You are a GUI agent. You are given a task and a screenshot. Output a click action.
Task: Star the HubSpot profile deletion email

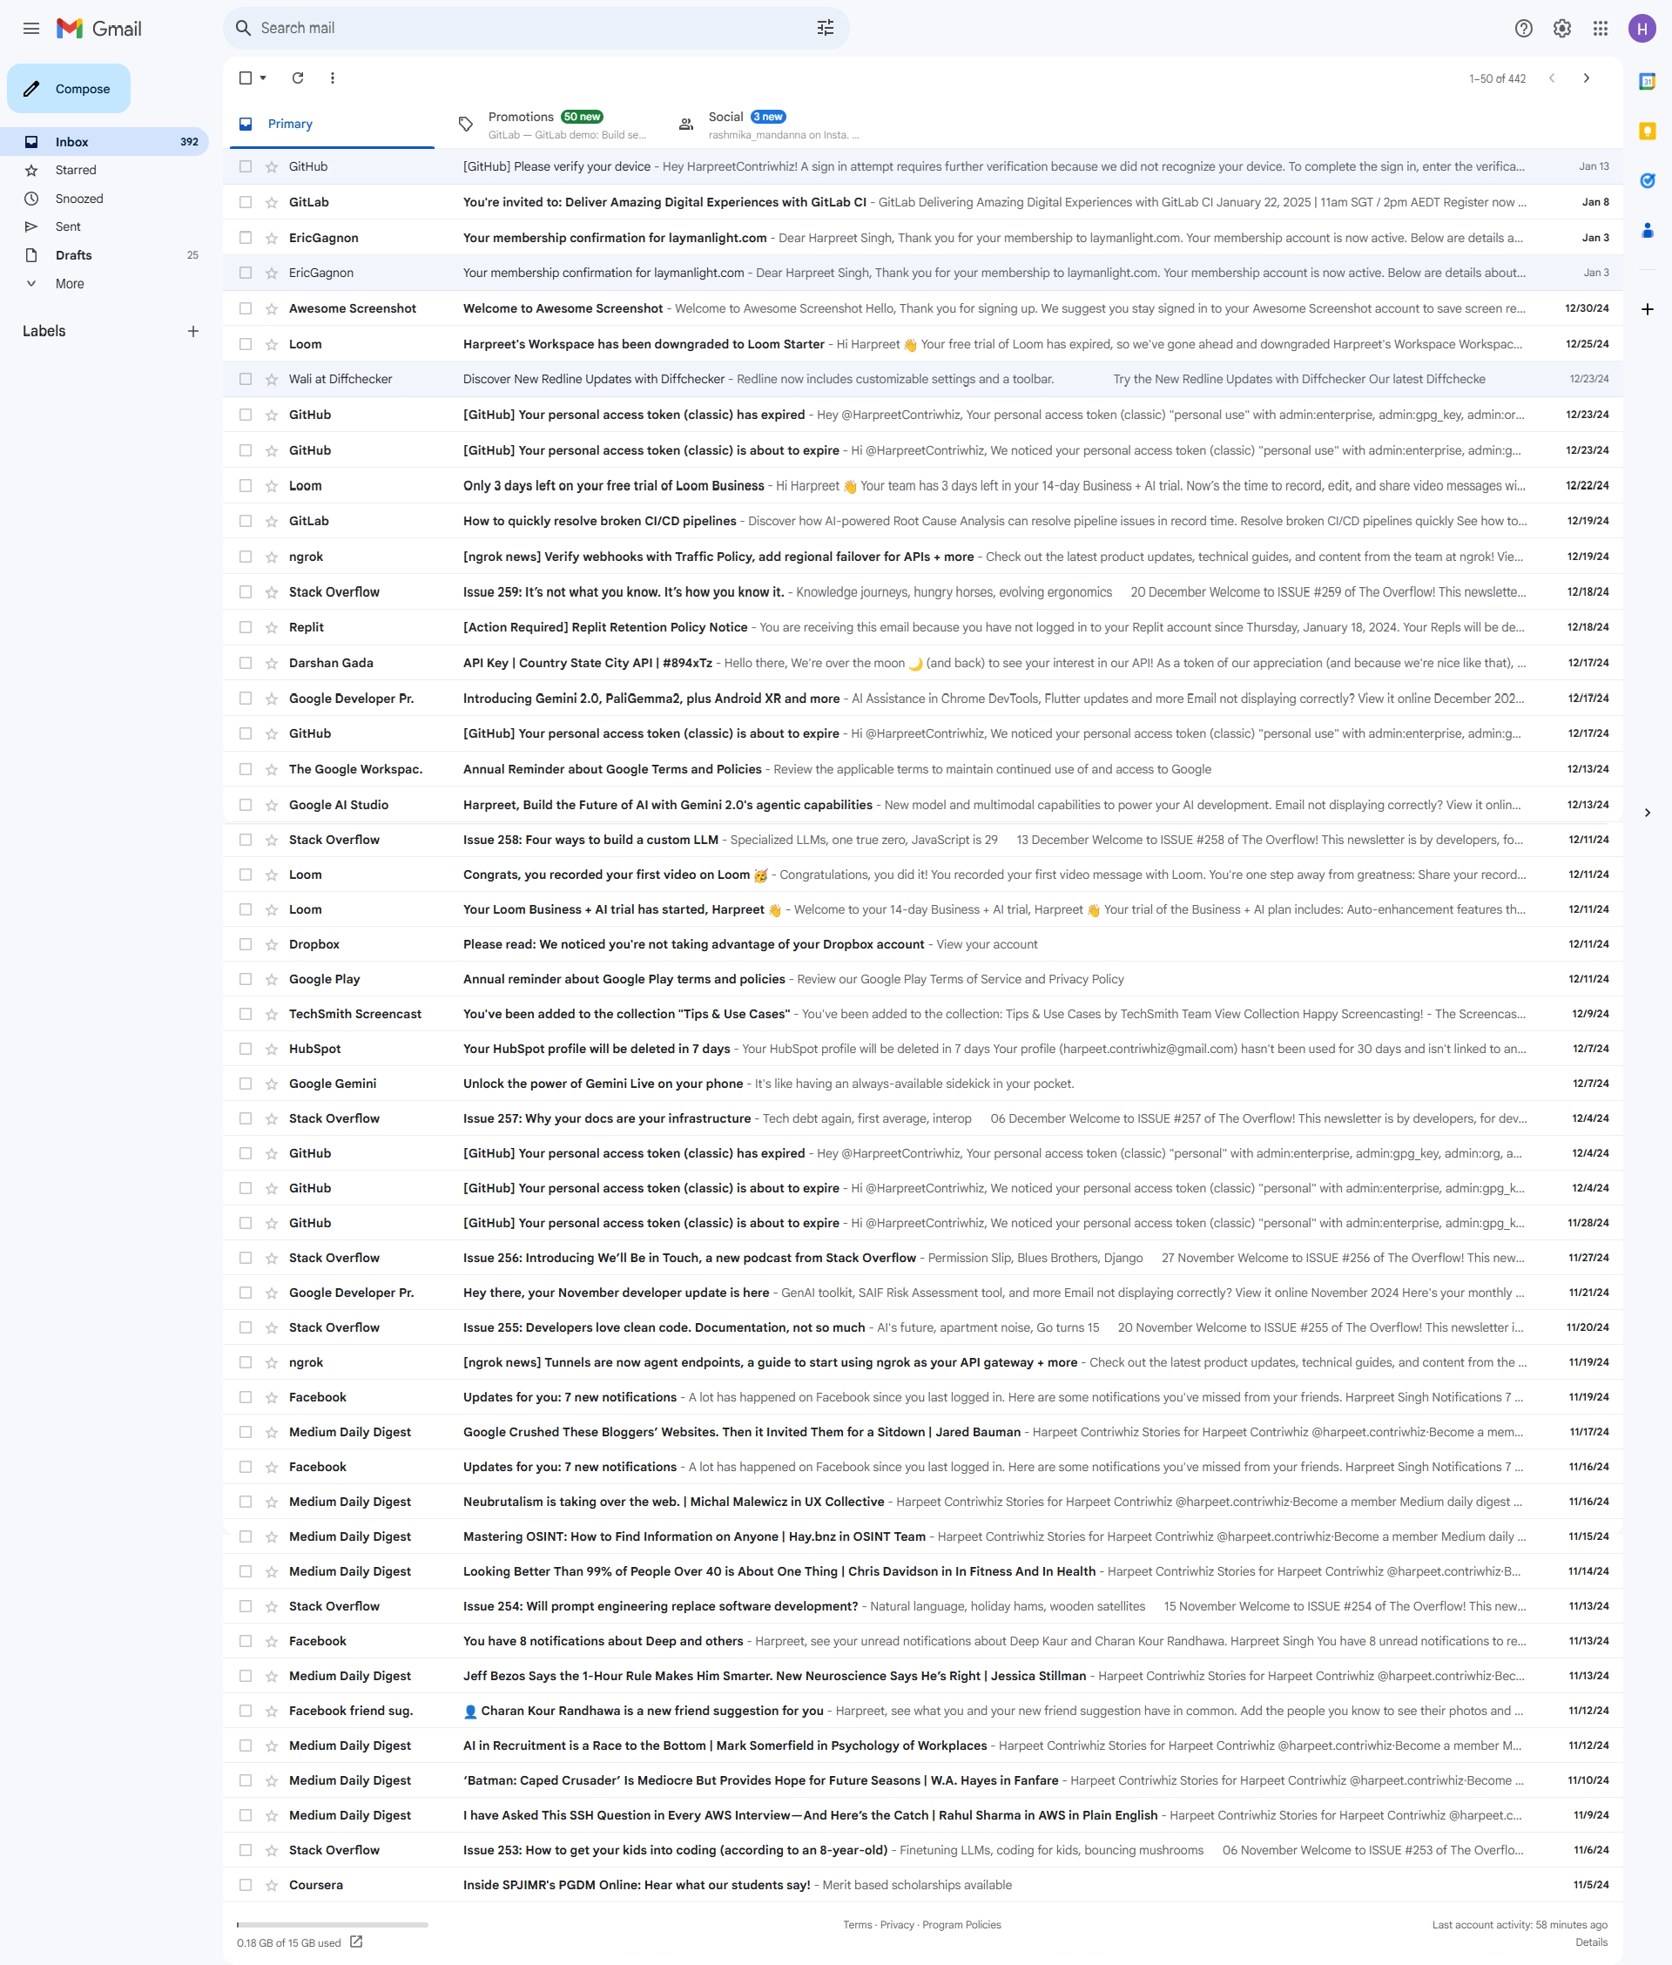(x=271, y=1049)
